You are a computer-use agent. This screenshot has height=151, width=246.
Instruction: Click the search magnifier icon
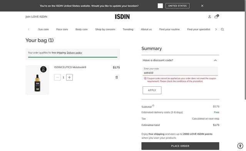point(222,29)
